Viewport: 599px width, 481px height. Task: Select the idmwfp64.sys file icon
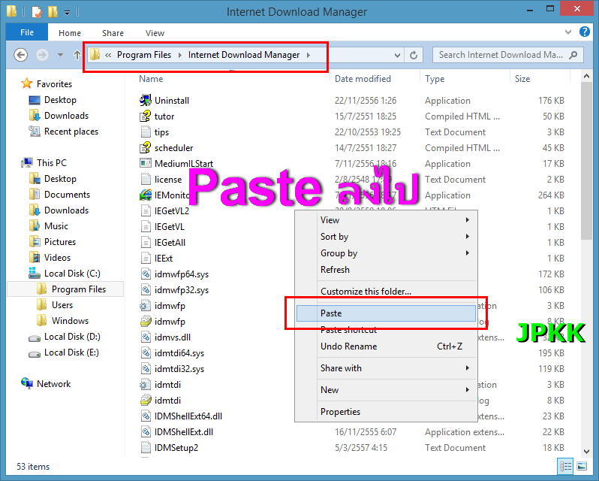pyautogui.click(x=145, y=274)
